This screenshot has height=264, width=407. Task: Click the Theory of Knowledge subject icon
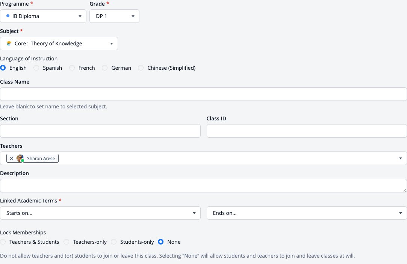[x=9, y=43]
